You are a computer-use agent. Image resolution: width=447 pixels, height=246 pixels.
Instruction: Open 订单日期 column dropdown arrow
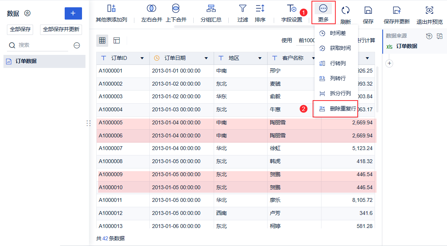[x=206, y=58]
